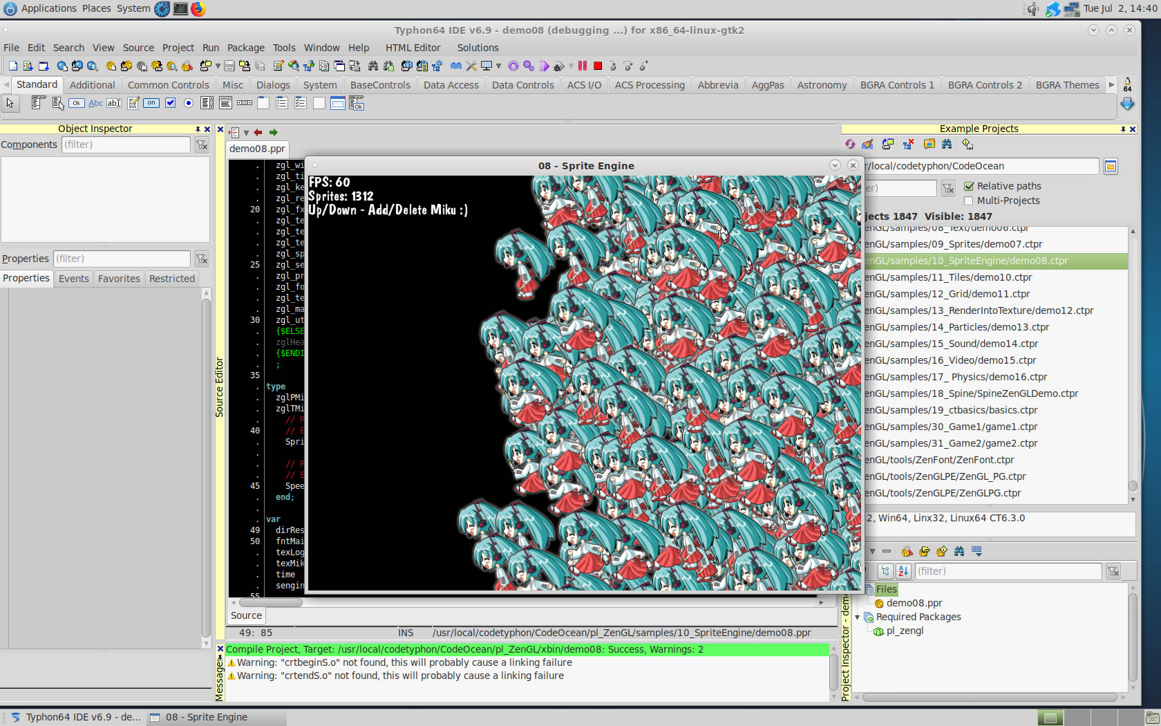Click the Save (floppy disk) toolbar icon

(x=229, y=66)
